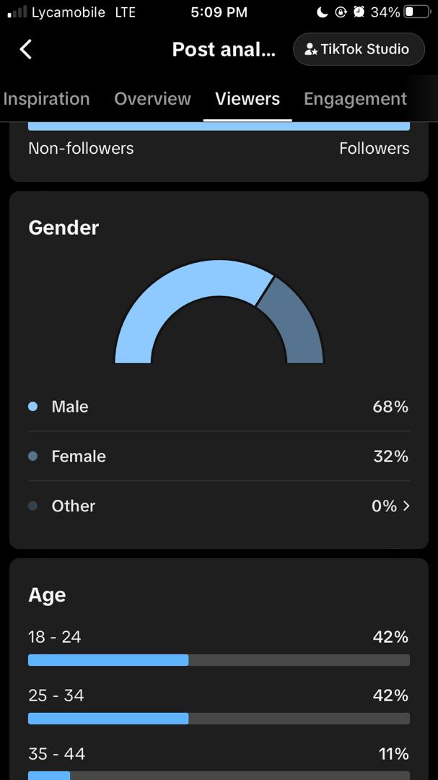Tap the back arrow icon
The width and height of the screenshot is (438, 780).
(26, 49)
